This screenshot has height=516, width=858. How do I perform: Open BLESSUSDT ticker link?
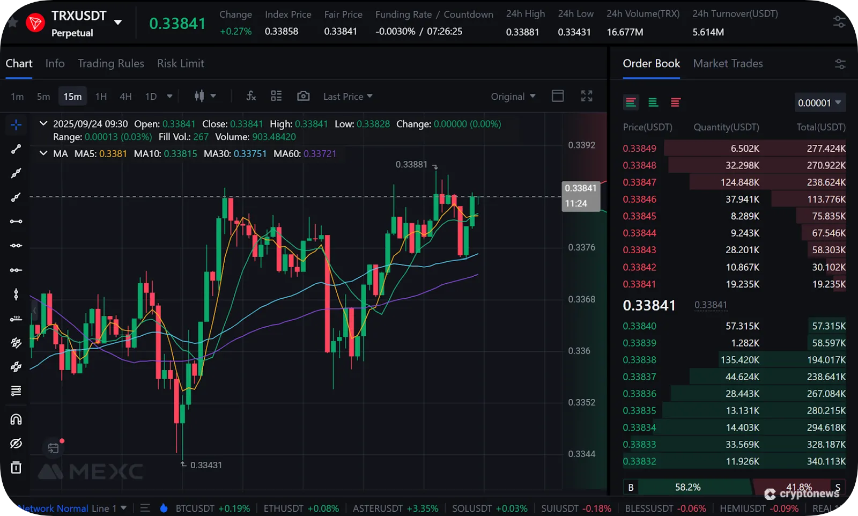pos(665,508)
